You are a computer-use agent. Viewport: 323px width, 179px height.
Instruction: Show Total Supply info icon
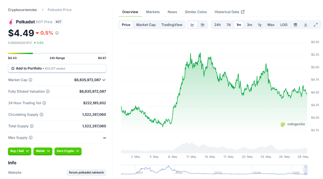[x=32, y=126]
